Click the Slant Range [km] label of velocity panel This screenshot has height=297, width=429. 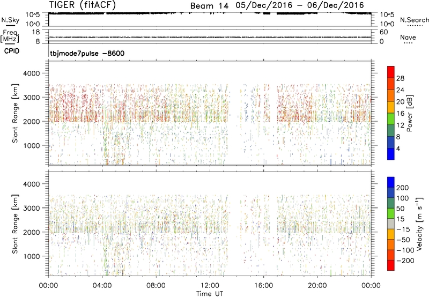coord(16,224)
